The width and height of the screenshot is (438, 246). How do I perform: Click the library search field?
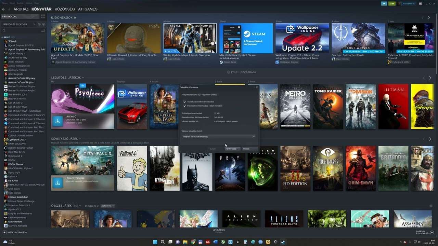(23, 31)
